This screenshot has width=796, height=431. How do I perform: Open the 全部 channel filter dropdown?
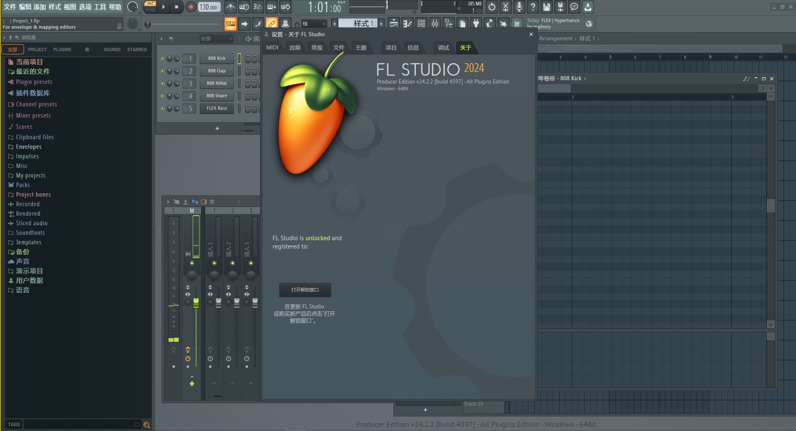(216, 39)
